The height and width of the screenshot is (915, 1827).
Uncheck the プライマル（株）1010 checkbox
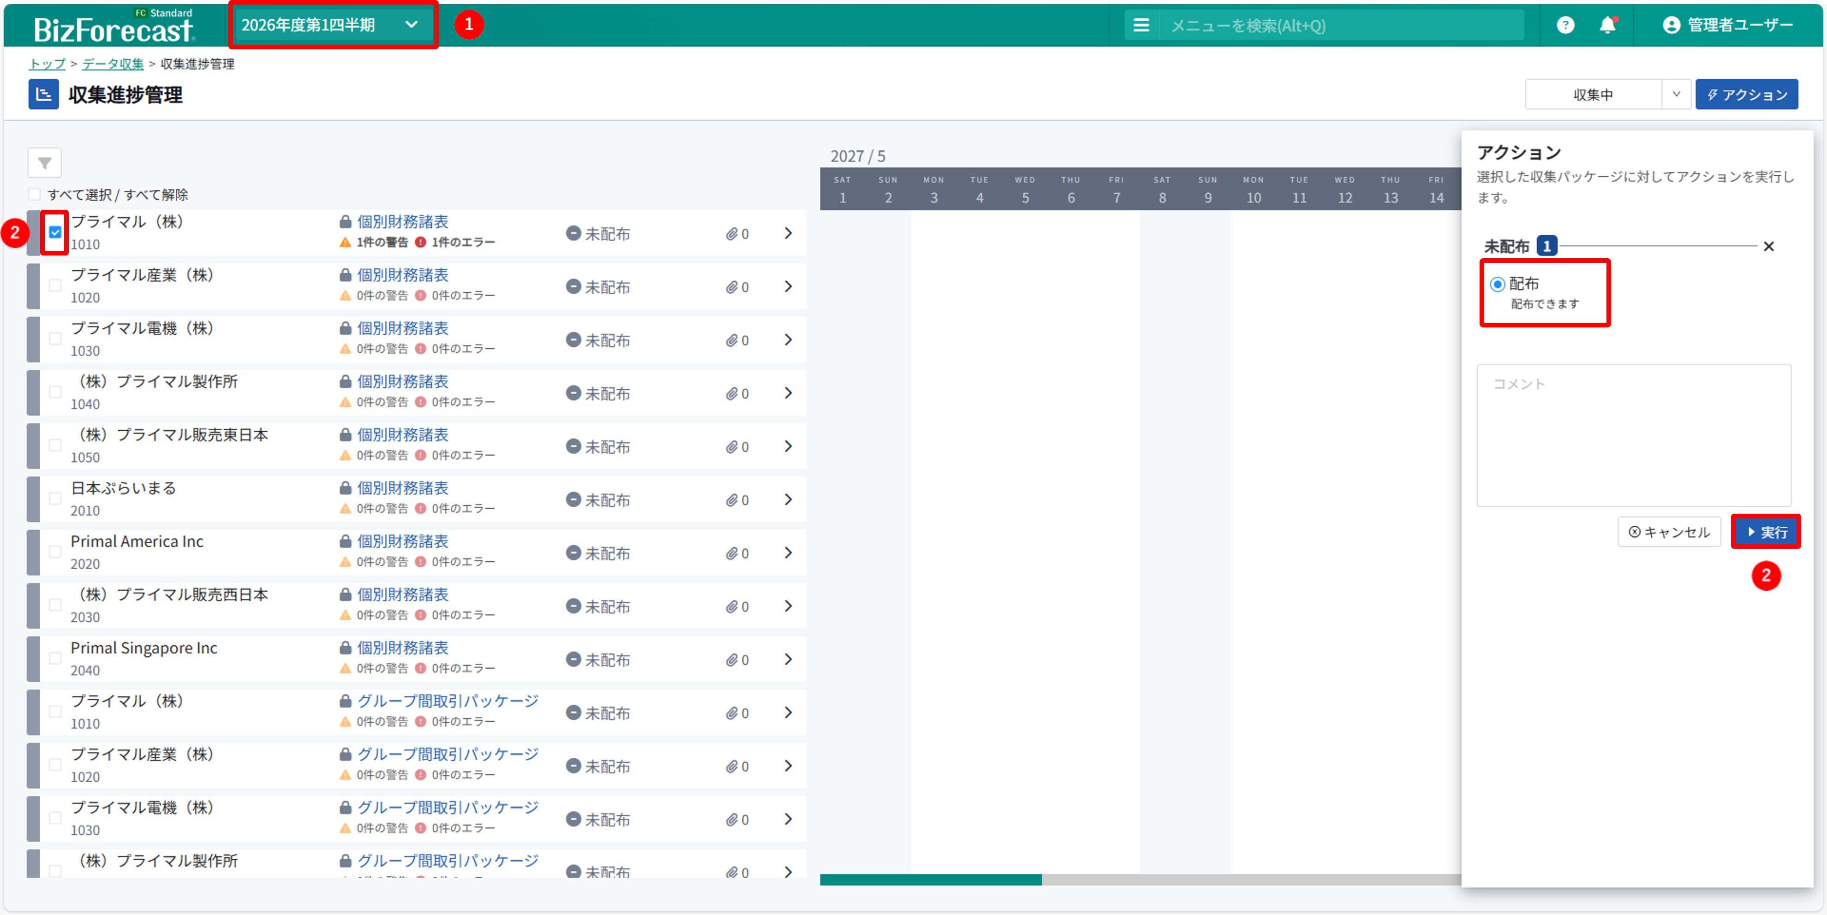coord(55,232)
